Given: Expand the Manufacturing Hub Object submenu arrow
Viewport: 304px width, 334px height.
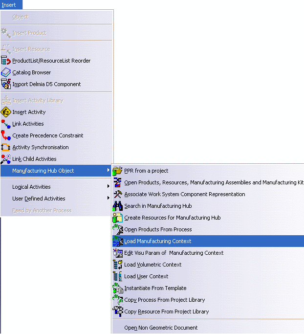Looking at the screenshot, I should 109,170.
